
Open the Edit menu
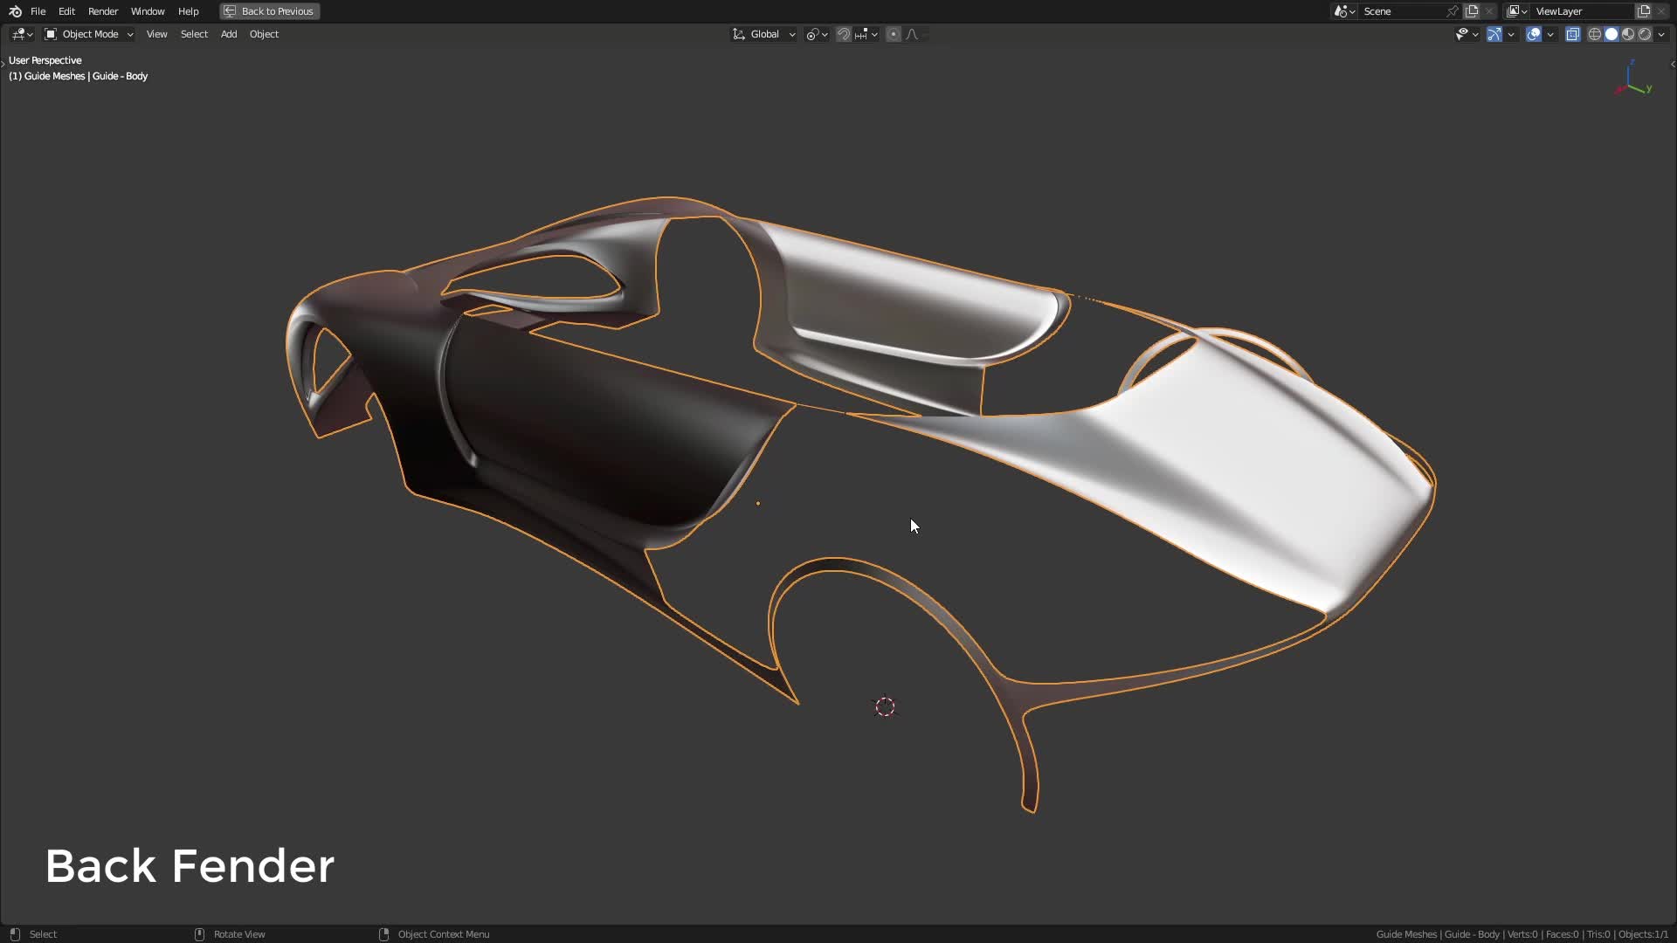66,11
